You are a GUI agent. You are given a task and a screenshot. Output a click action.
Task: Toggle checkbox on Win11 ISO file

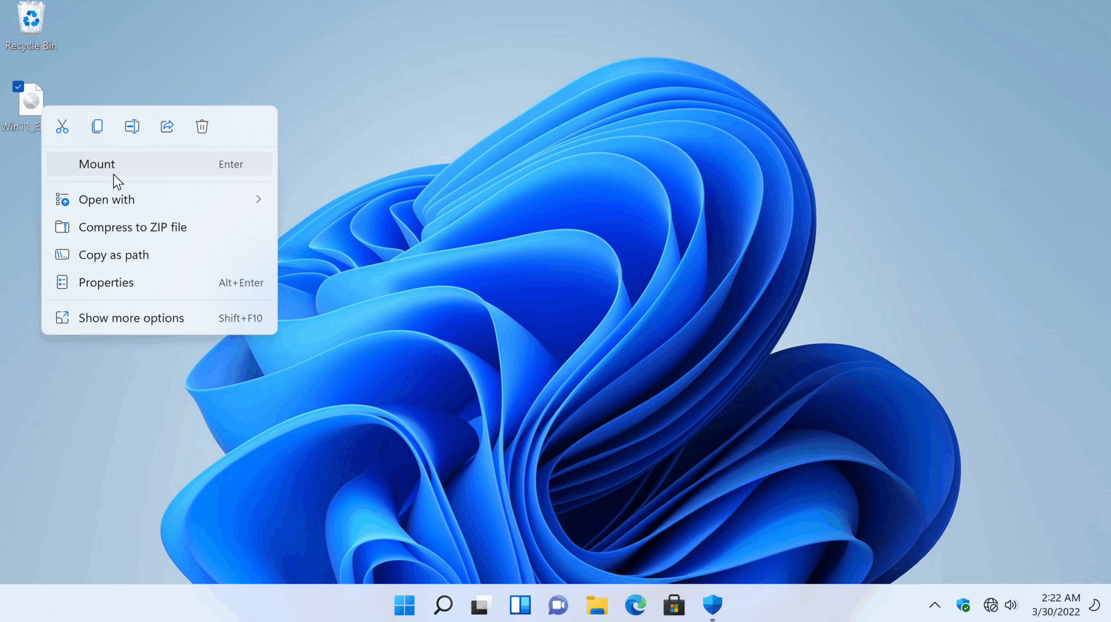click(x=17, y=85)
